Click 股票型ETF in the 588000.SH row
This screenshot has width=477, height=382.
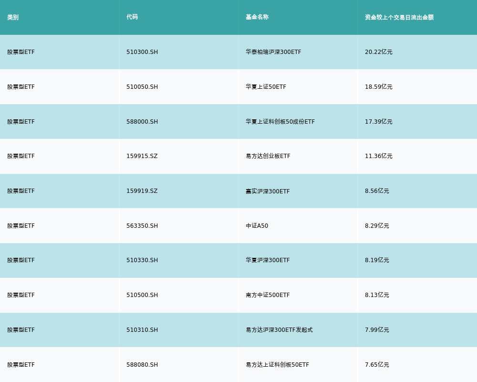tap(21, 122)
